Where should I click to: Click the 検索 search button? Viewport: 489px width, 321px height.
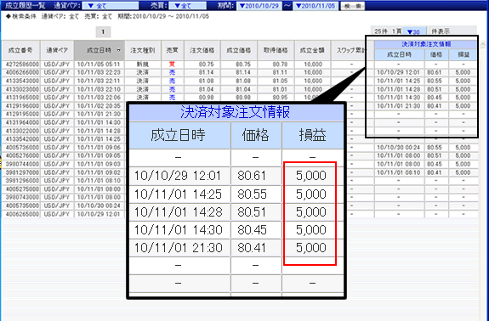point(353,6)
